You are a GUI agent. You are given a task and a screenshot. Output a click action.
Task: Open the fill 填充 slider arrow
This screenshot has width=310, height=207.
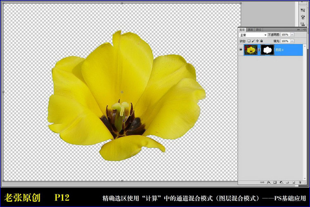point(293,41)
